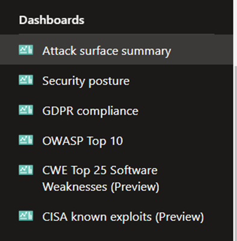The width and height of the screenshot is (237, 241).
Task: Click the (Preview) tag on CISA item
Action: (180, 217)
